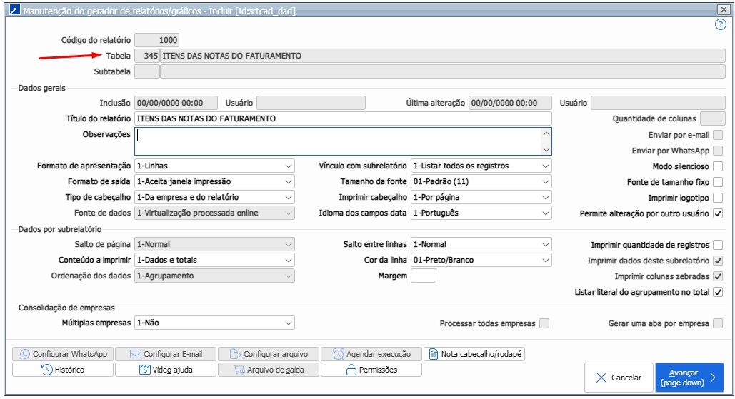Click the Margem input field
Screen dimensions: 735x399
[x=423, y=276]
